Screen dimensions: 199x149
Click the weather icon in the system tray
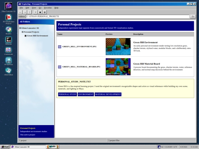159,147
